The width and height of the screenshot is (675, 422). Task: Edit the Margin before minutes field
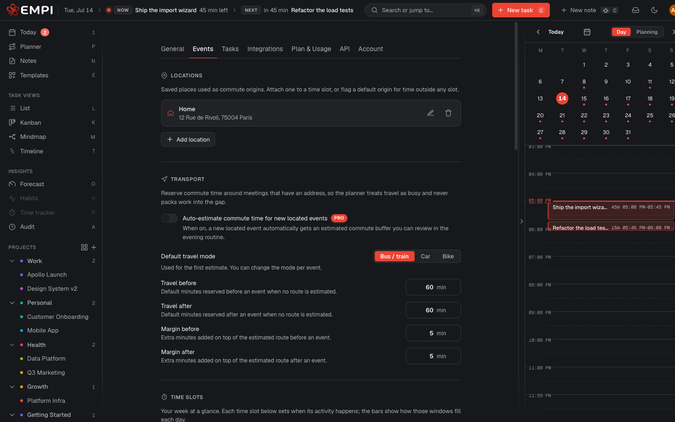pyautogui.click(x=433, y=333)
